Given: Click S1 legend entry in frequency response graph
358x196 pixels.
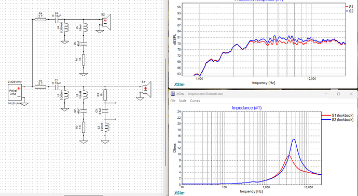Looking at the screenshot, I should [x=350, y=7].
